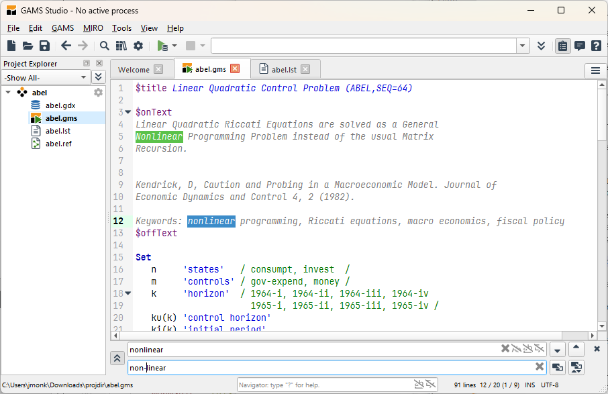
Task: Click the Open file folder icon
Action: [28, 46]
